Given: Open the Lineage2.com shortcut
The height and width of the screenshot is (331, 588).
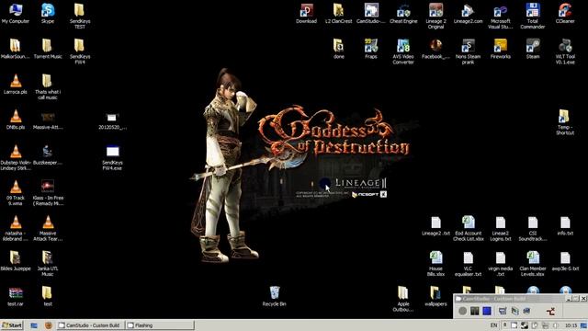Looking at the screenshot, I should click(468, 14).
